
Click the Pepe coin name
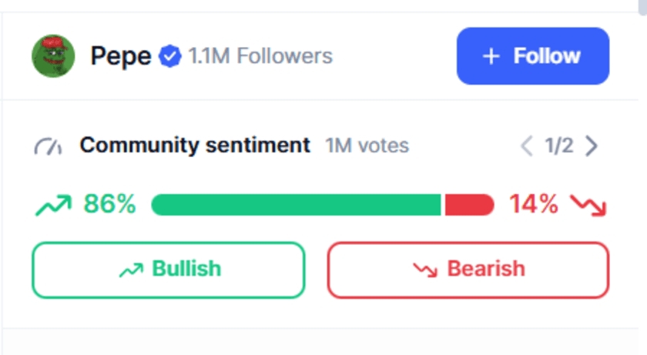[121, 56]
